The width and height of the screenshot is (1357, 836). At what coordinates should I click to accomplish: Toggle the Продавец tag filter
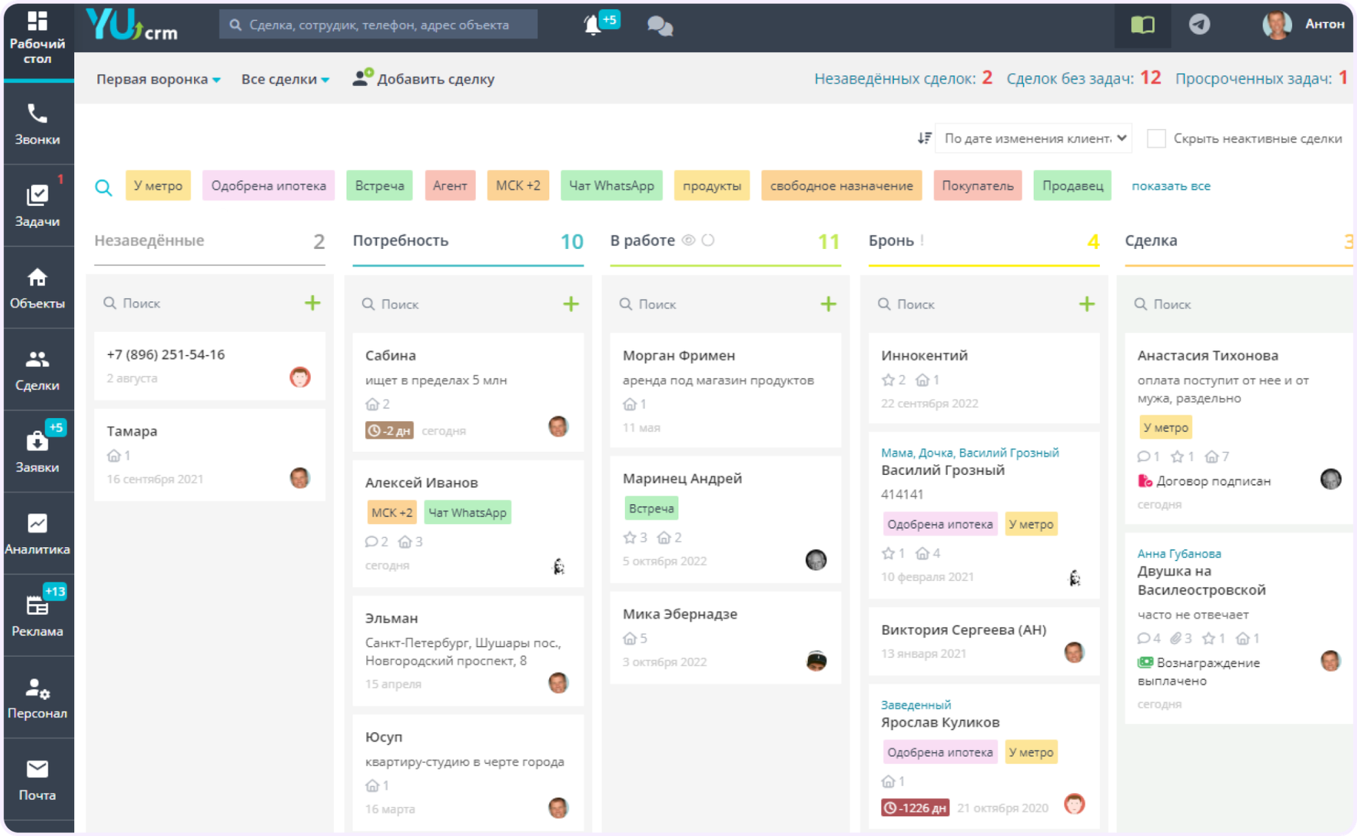[x=1072, y=185]
